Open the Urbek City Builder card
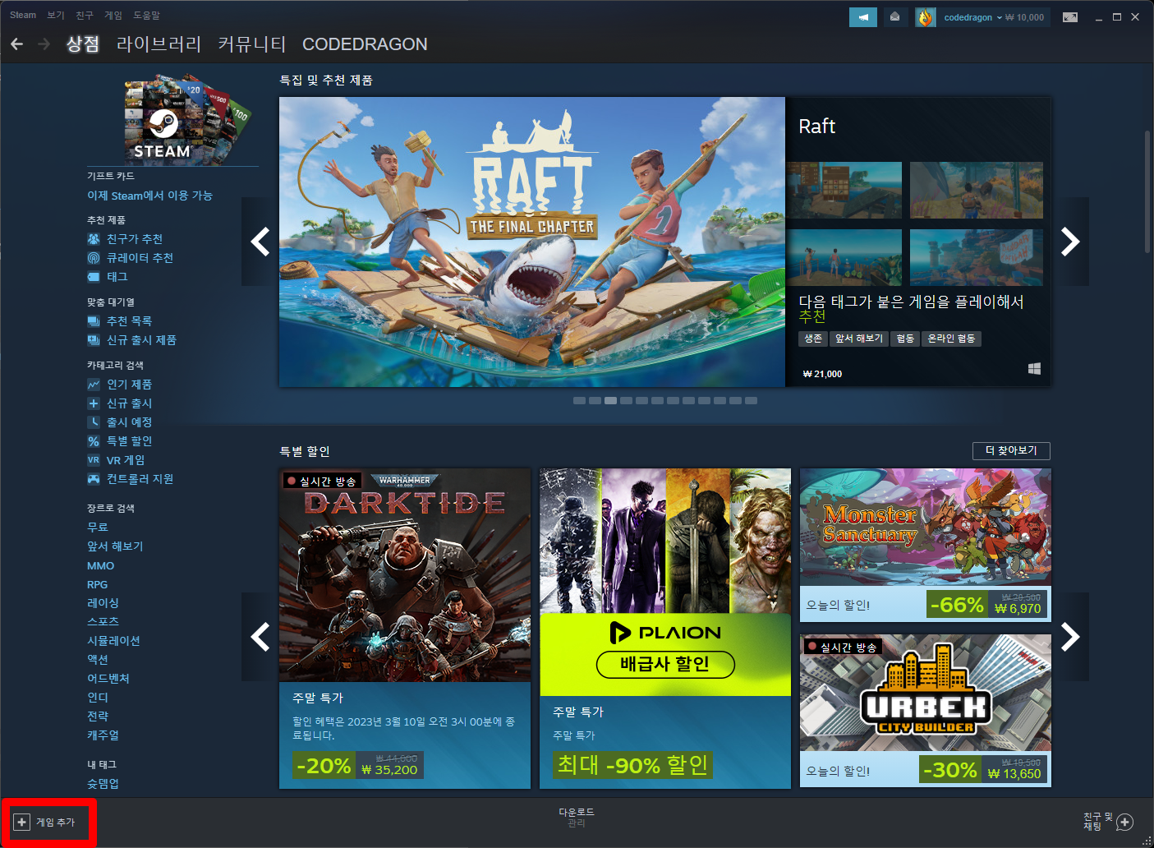 pyautogui.click(x=926, y=711)
